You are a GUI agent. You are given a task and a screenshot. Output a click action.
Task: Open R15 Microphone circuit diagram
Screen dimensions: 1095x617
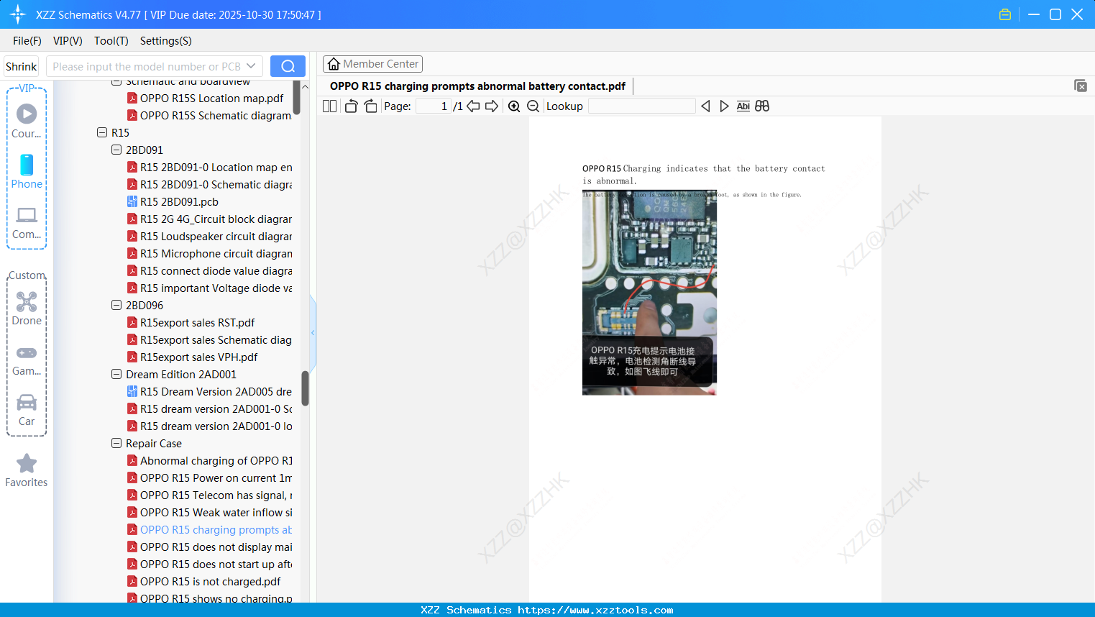[x=216, y=254]
